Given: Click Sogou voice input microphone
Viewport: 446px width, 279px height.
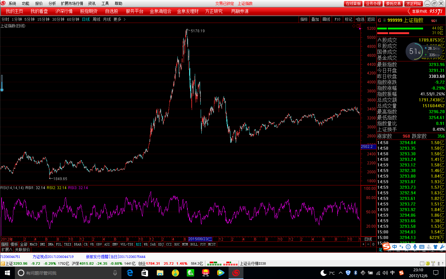Looking at the screenshot, I should pyautogui.click(x=415, y=247).
